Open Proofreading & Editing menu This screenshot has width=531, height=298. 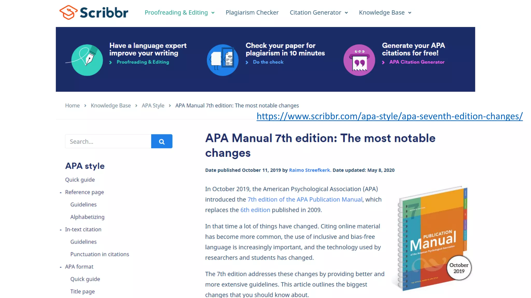click(179, 12)
